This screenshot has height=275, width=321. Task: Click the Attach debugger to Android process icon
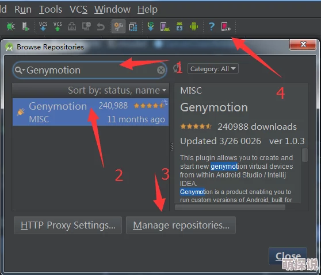tap(25, 26)
